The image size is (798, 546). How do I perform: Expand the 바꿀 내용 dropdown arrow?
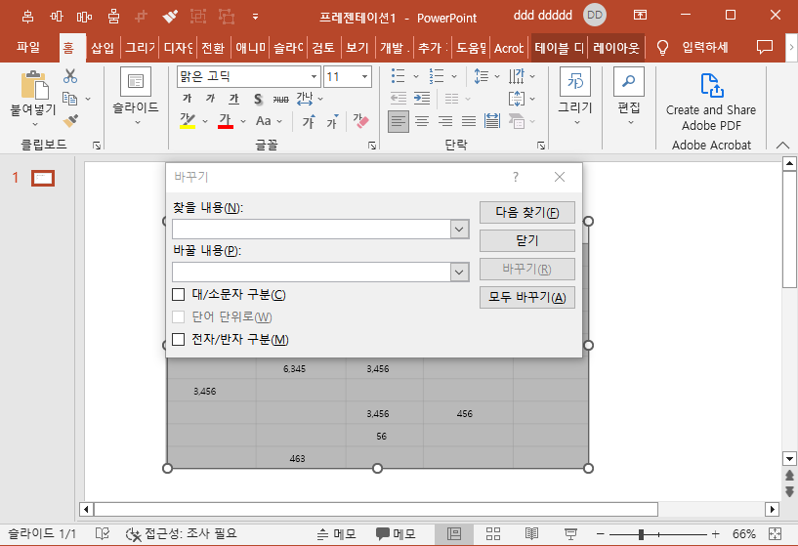[x=459, y=273]
